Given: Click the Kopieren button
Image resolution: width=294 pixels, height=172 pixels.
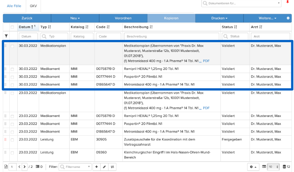Looking at the screenshot, I should tap(171, 18).
